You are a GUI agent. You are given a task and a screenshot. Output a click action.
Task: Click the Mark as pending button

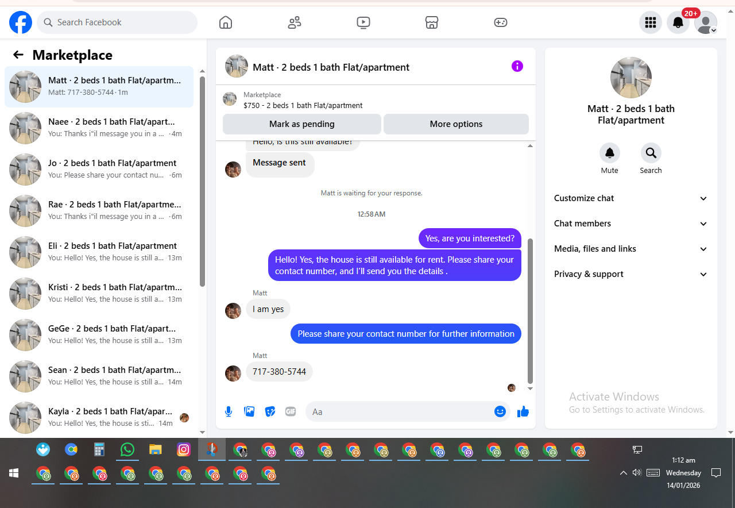click(302, 124)
